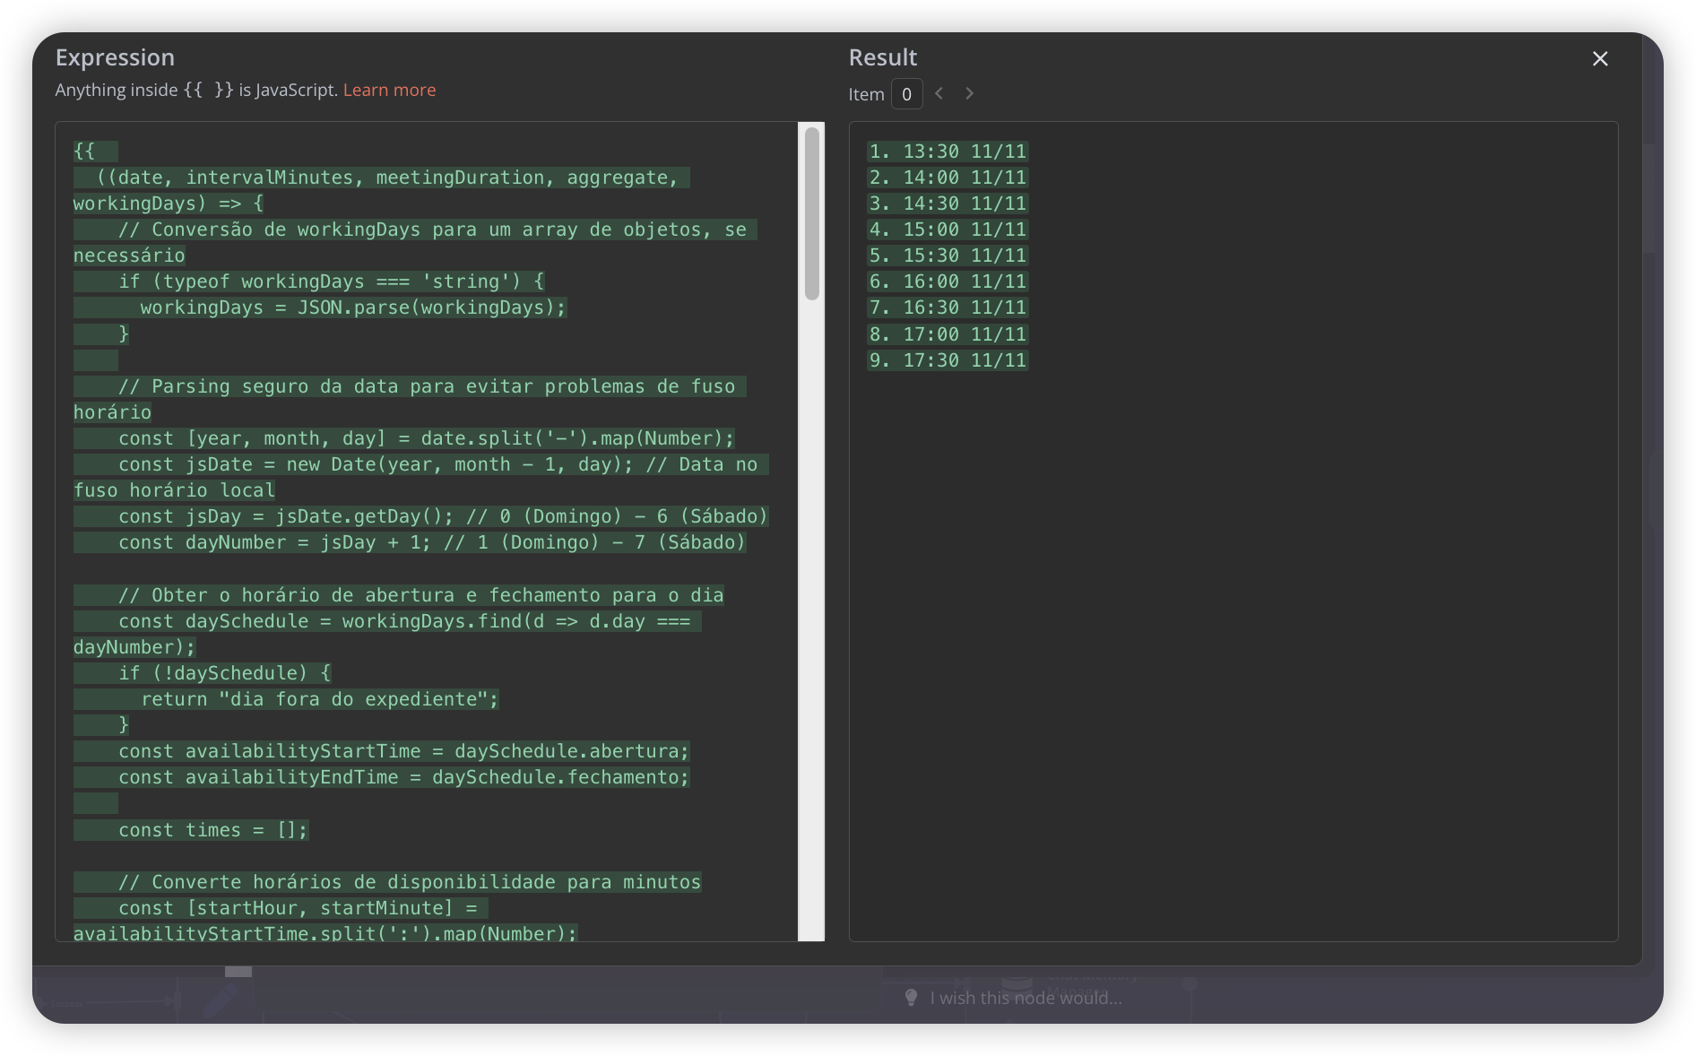Focus the Item number field
The image size is (1696, 1056).
pyautogui.click(x=906, y=94)
